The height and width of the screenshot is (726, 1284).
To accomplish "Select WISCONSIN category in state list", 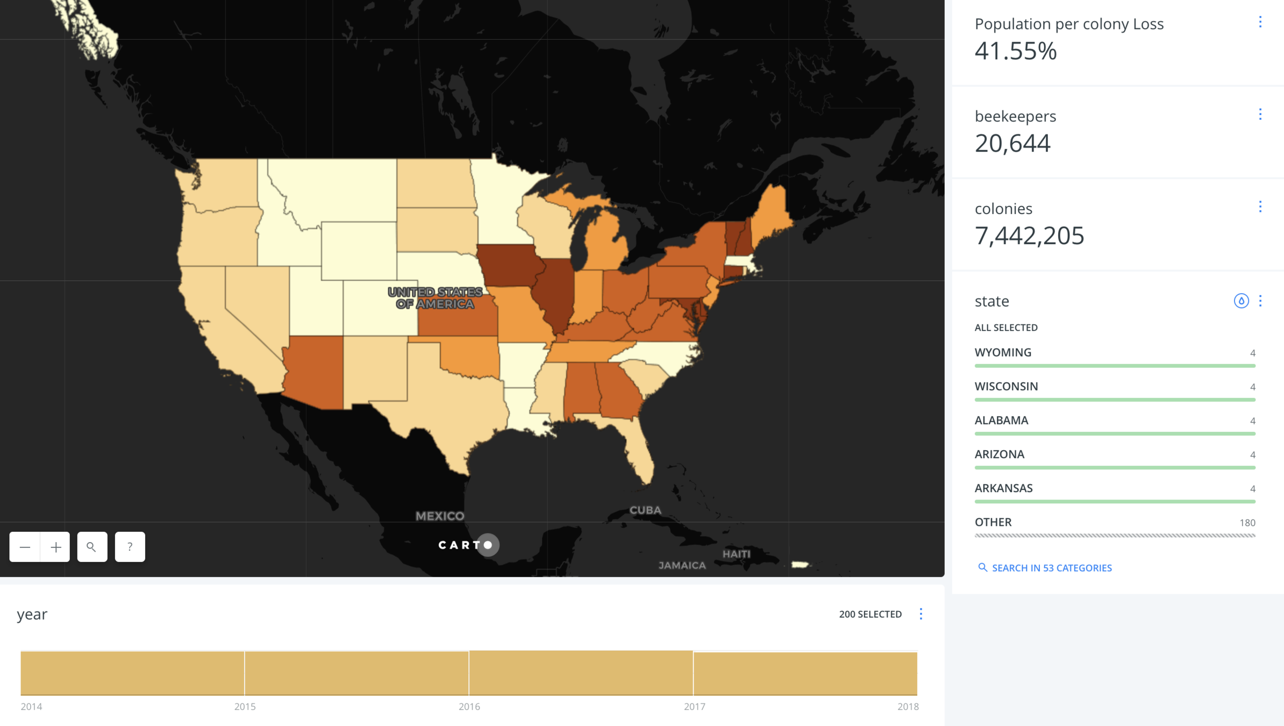I will (1006, 387).
